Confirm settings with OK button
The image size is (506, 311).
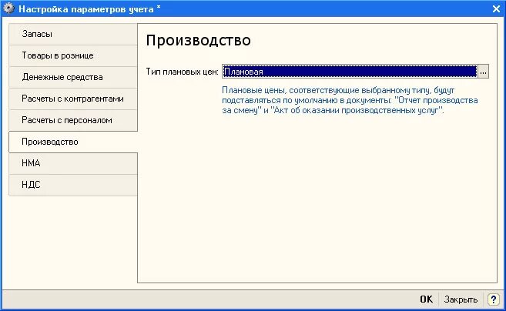coord(427,299)
